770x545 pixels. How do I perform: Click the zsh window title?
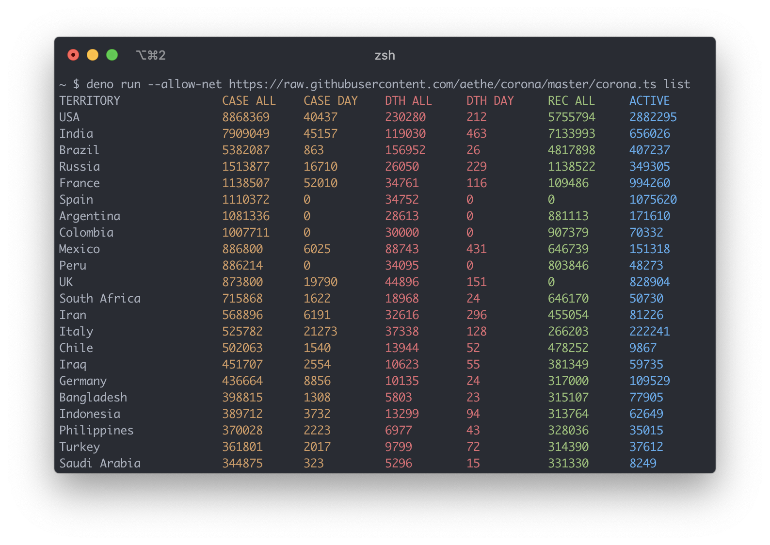tap(385, 55)
